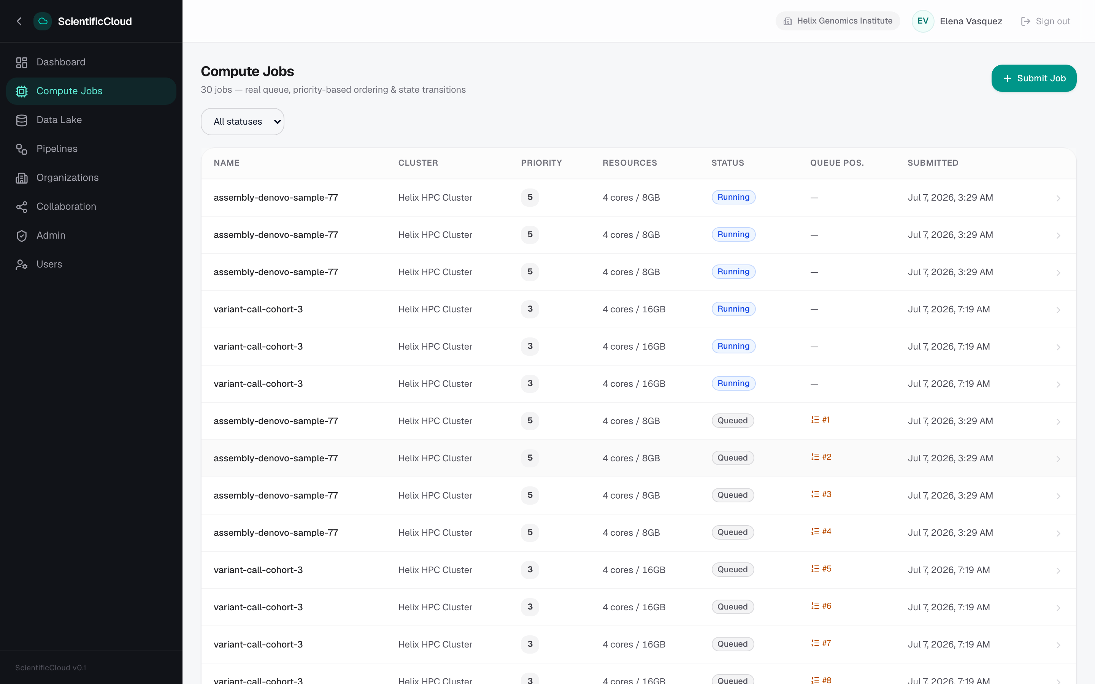
Task: Click the Organizations building icon
Action: (22, 178)
